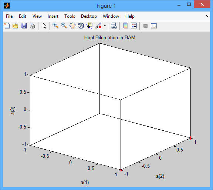This screenshot has width=213, height=190.
Task: Enable the Rotate 3D tool
Action: [81, 26]
